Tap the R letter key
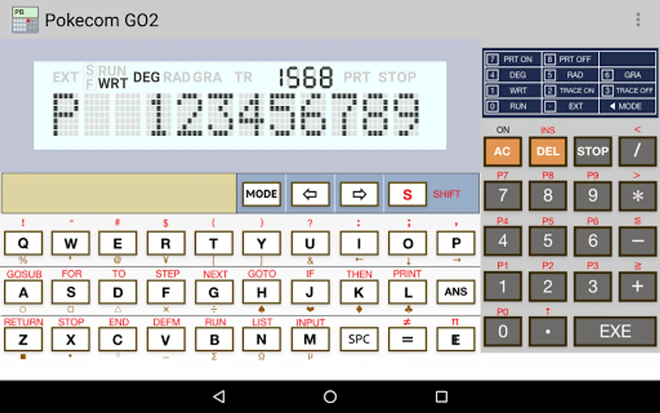 166,243
